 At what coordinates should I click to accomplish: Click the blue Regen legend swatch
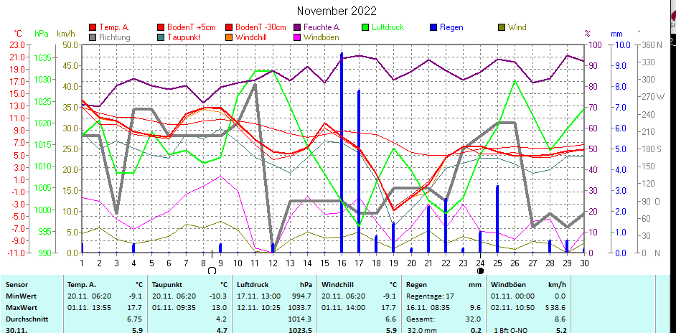pyautogui.click(x=433, y=27)
